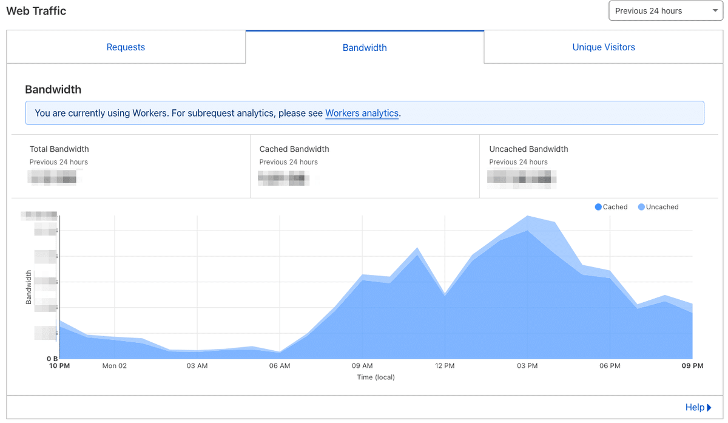The width and height of the screenshot is (728, 423).
Task: Click the 09 AM time axis label
Action: click(362, 366)
